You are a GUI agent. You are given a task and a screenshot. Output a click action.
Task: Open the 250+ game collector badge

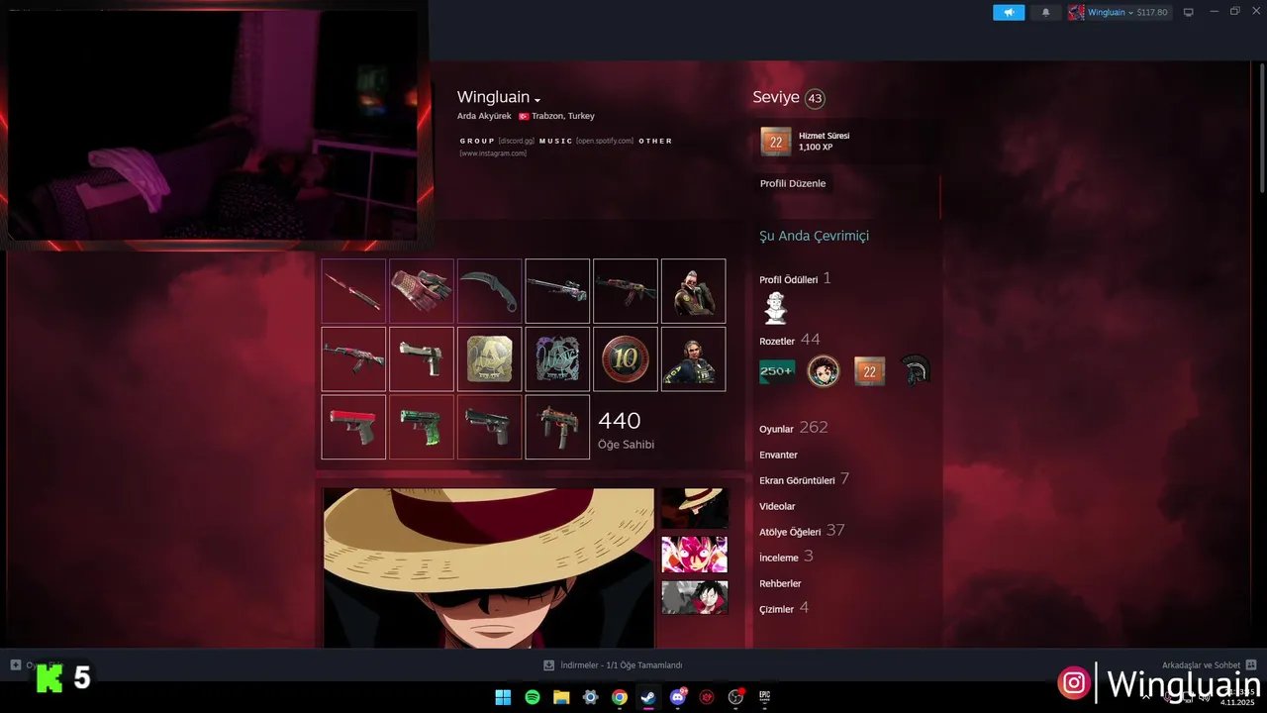point(776,371)
